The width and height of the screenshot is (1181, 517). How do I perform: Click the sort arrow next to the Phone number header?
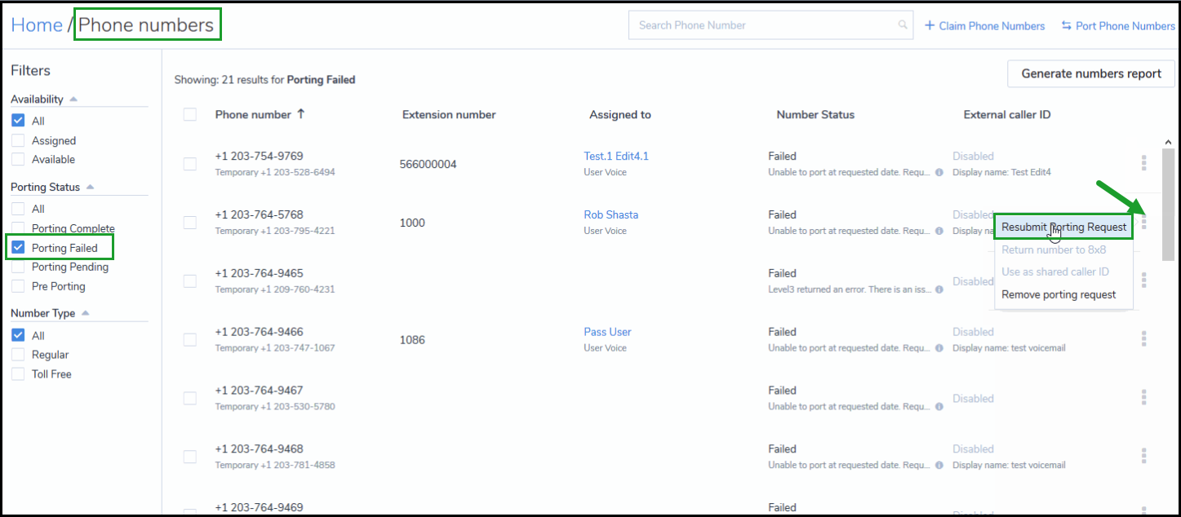point(300,114)
